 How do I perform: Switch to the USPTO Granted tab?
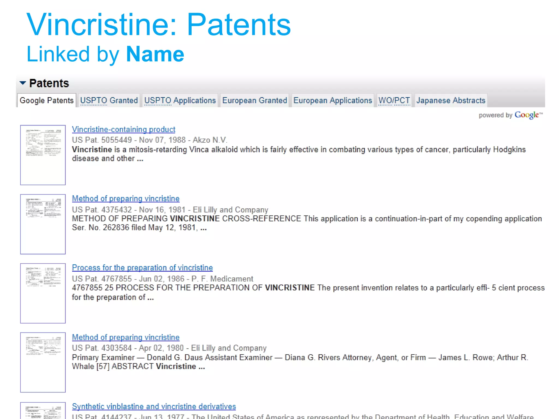click(109, 100)
